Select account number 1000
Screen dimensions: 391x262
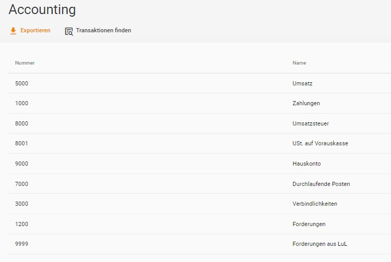(22, 103)
